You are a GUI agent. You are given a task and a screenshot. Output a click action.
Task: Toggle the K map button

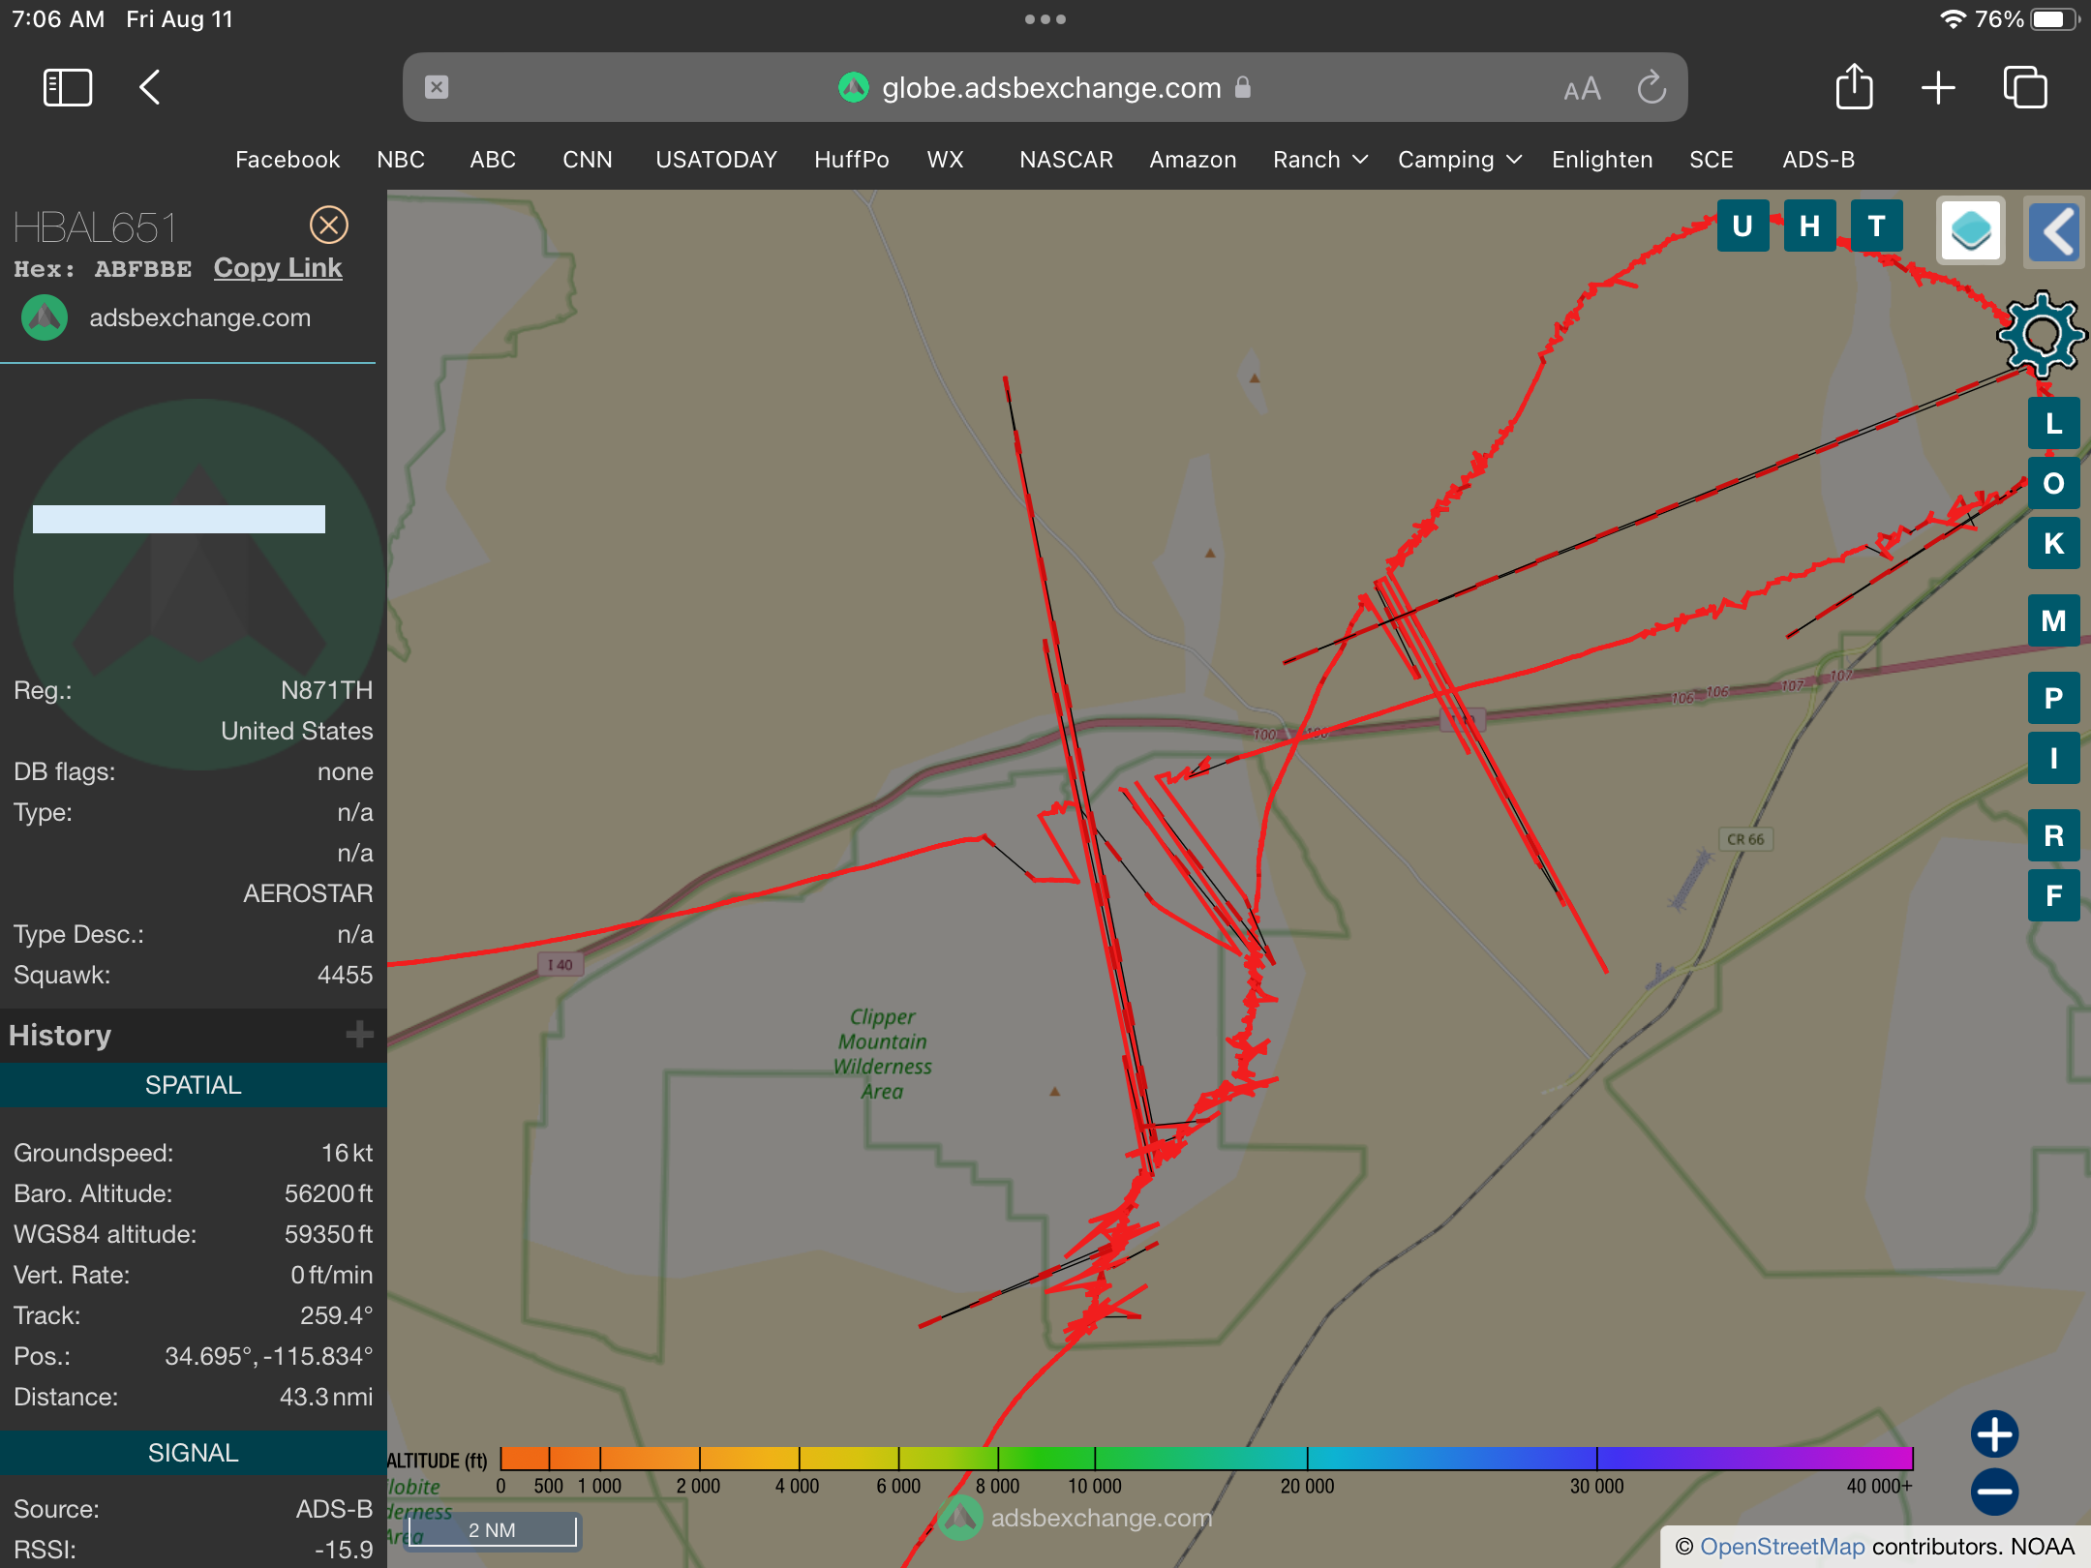pos(2054,544)
